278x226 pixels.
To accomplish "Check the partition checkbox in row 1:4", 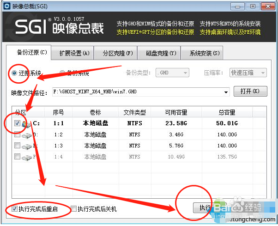I will [x=17, y=157].
